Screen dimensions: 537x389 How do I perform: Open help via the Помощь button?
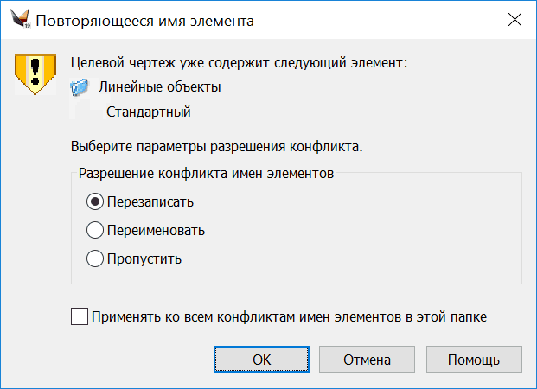click(474, 360)
